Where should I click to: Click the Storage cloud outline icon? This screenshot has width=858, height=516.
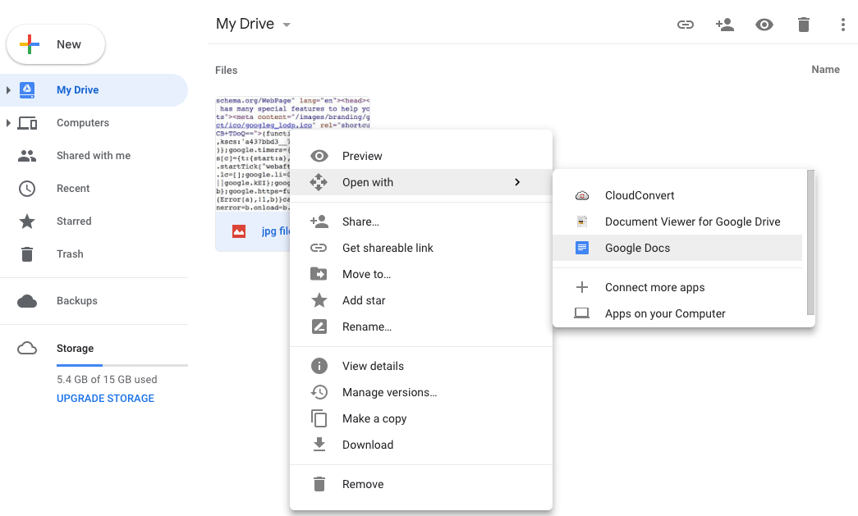pyautogui.click(x=27, y=348)
